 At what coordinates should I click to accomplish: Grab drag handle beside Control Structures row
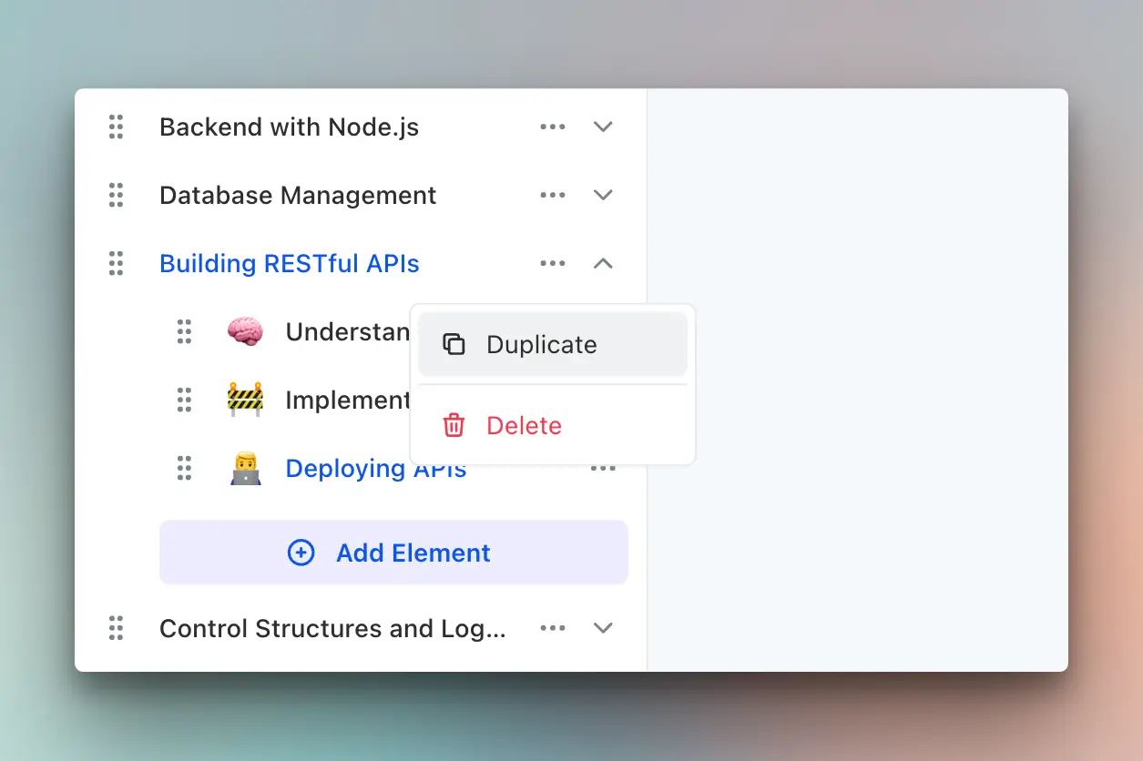(x=116, y=628)
